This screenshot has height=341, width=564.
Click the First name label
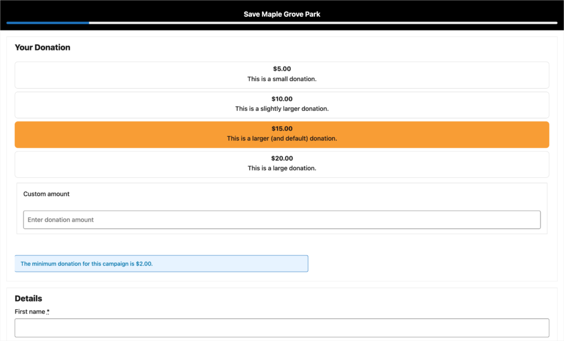32,312
